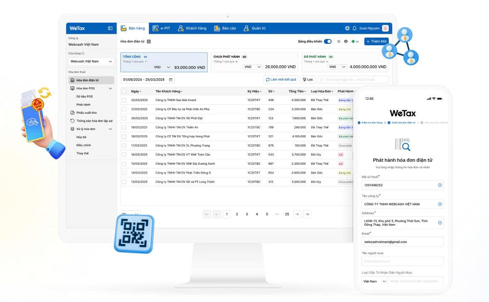Image resolution: width=489 pixels, height=302 pixels.
Task: Go to previous page arrow
Action: (x=217, y=214)
